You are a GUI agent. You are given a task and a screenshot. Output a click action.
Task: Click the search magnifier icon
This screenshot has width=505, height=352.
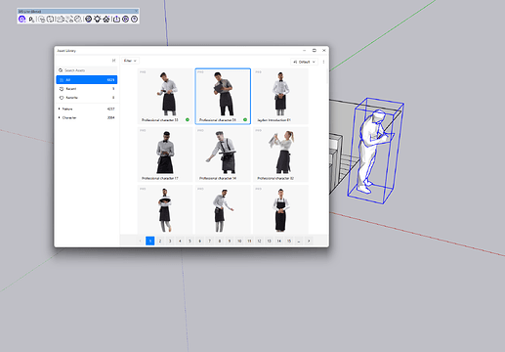(61, 70)
